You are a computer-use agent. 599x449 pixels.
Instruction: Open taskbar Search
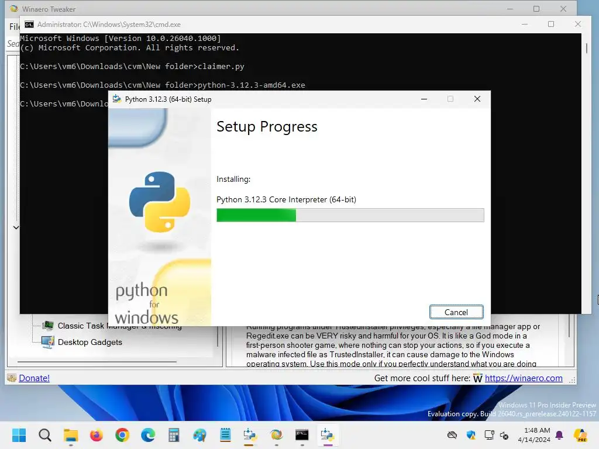click(x=44, y=435)
